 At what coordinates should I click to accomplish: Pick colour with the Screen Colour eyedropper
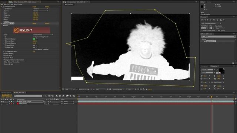pos(37,39)
